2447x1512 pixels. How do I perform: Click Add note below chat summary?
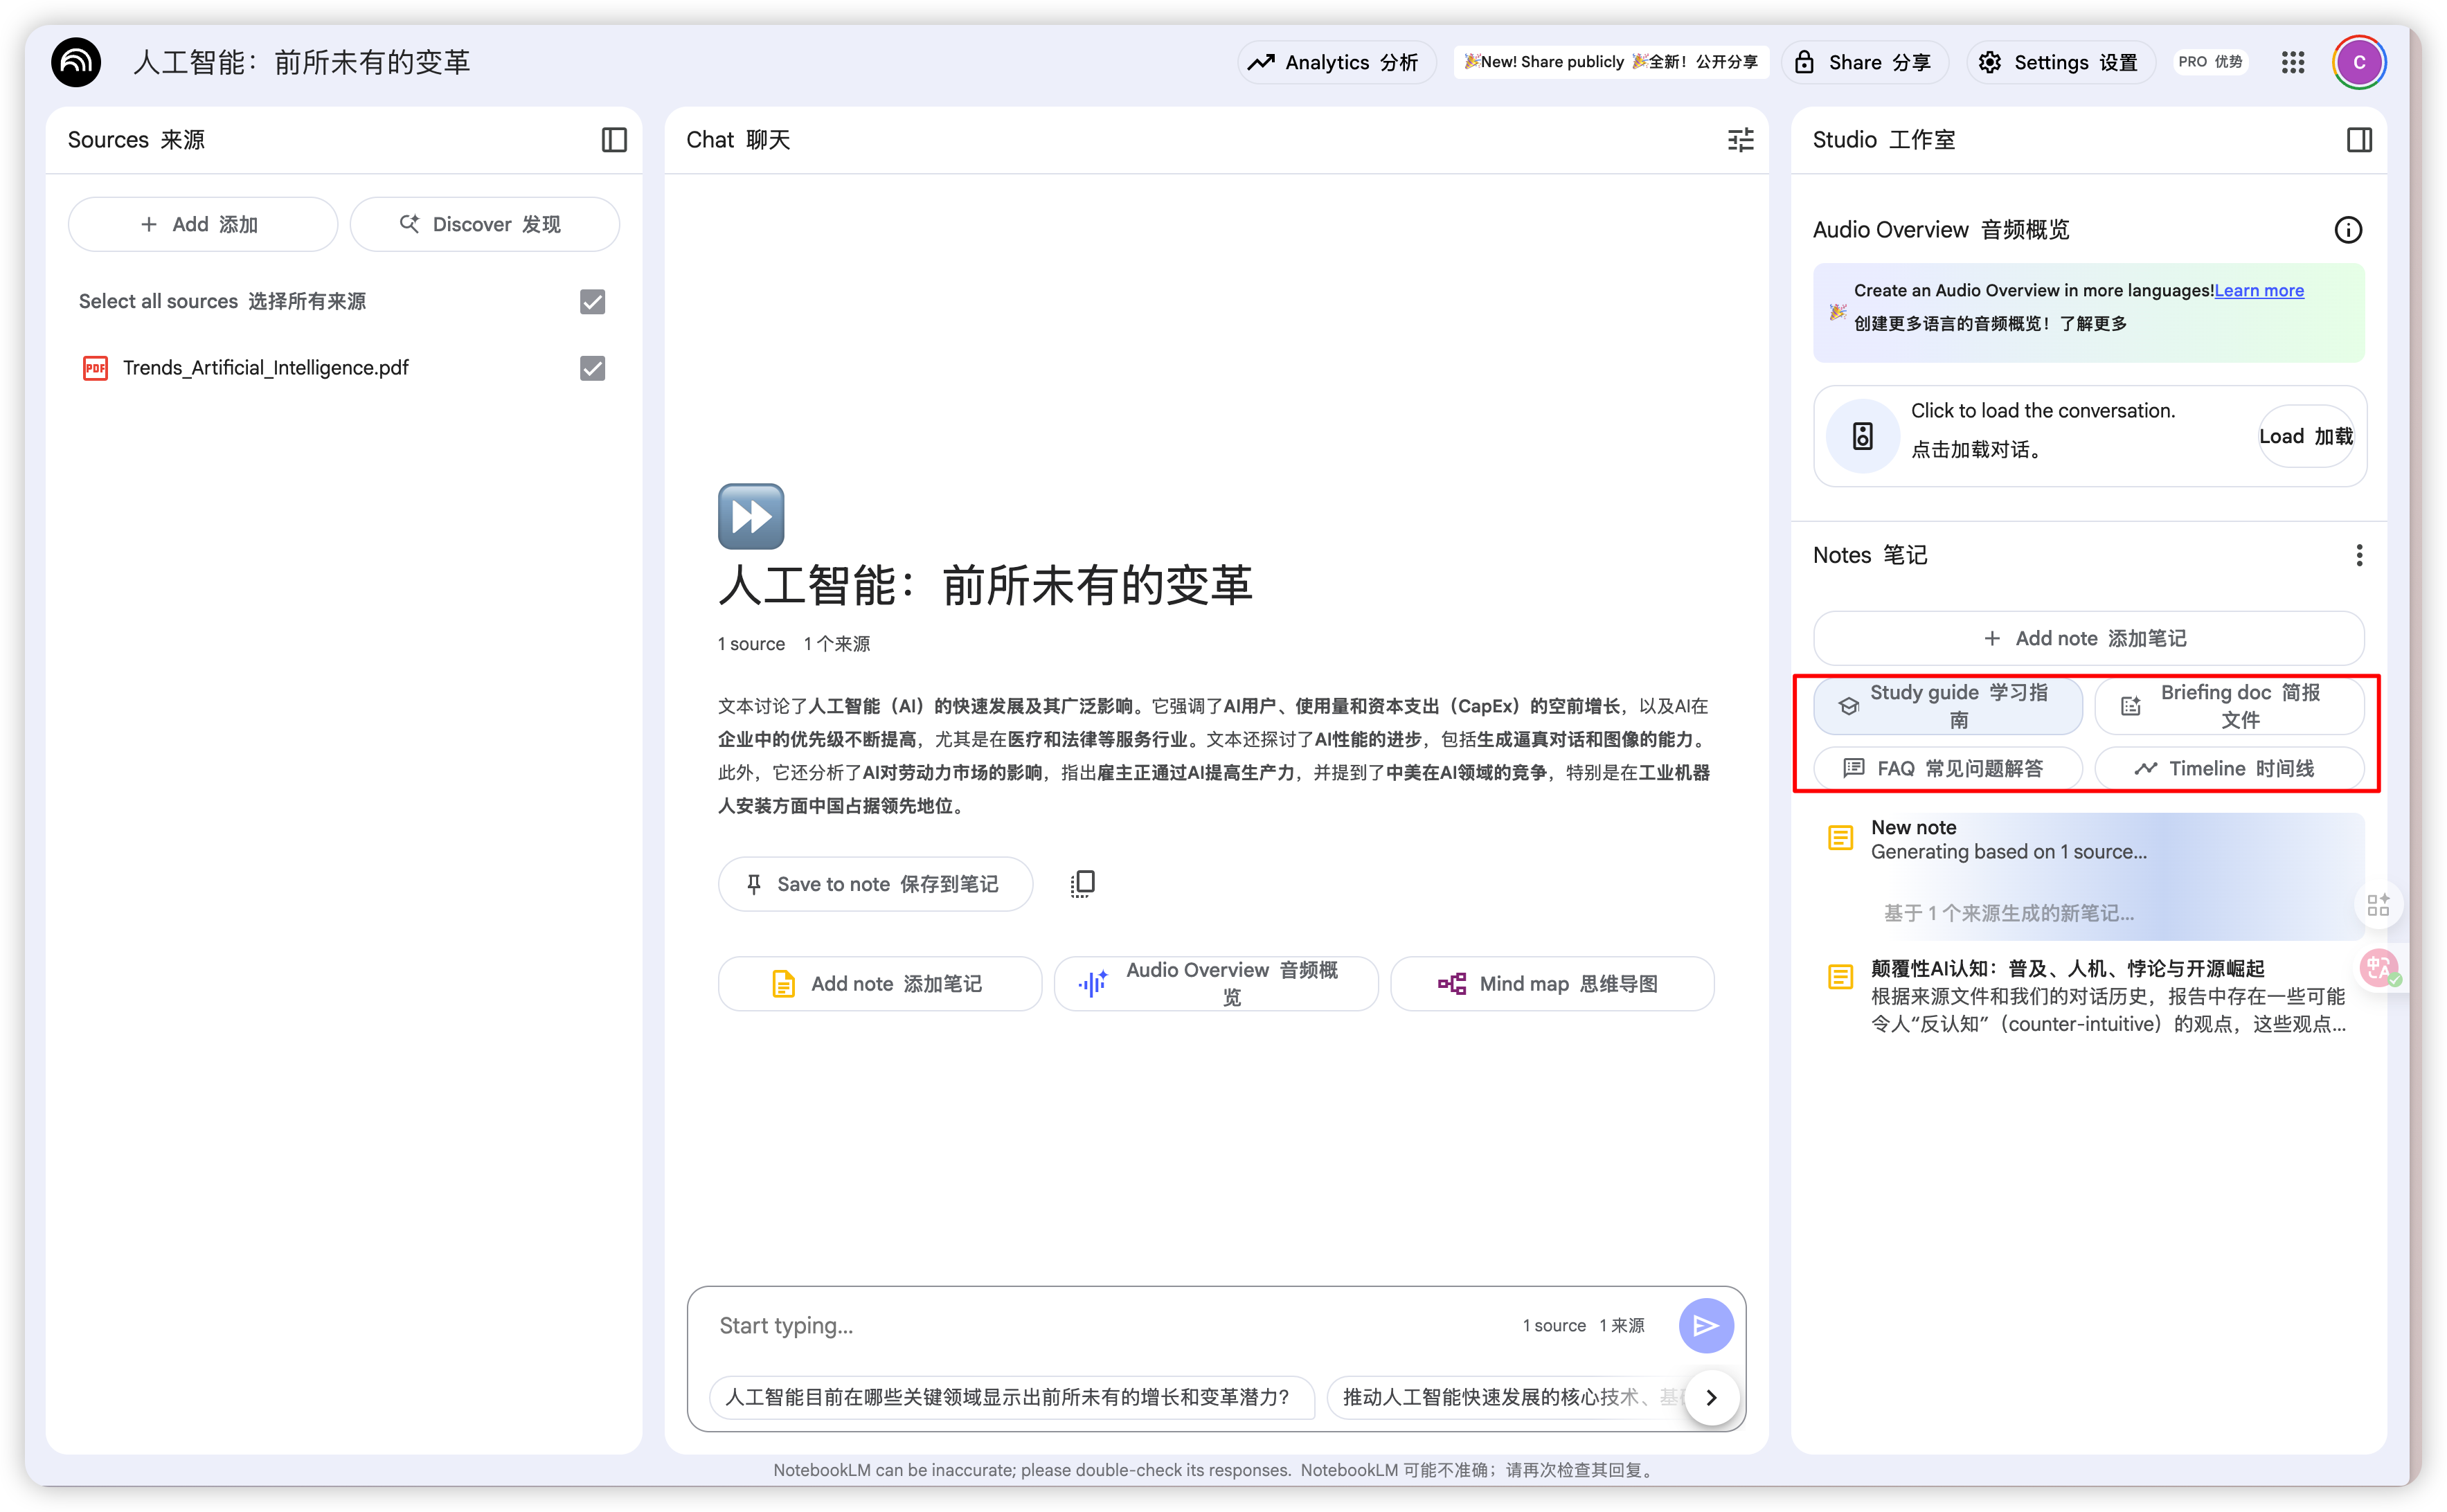click(879, 984)
